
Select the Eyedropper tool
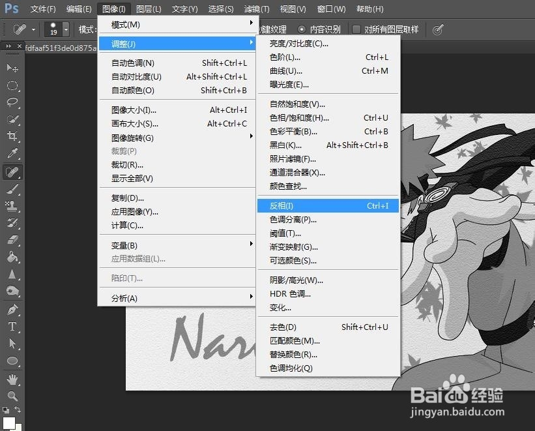pos(12,153)
